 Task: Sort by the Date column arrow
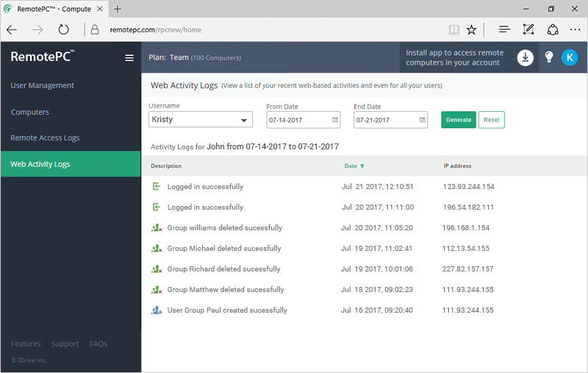(x=362, y=166)
